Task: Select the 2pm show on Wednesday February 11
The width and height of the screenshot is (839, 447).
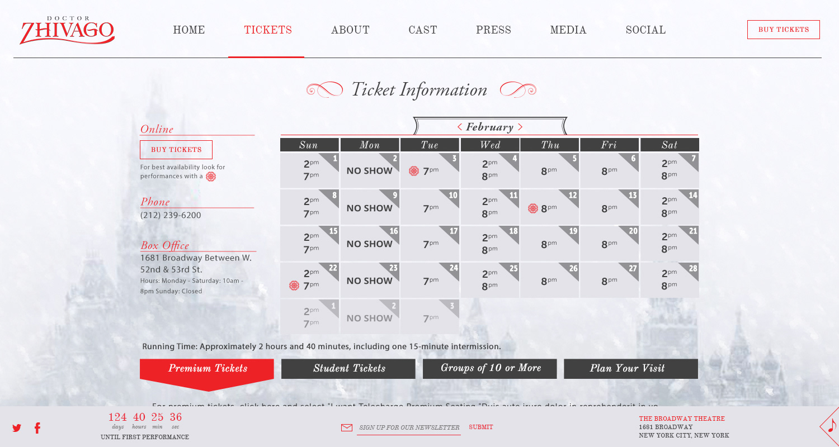Action: tap(490, 201)
